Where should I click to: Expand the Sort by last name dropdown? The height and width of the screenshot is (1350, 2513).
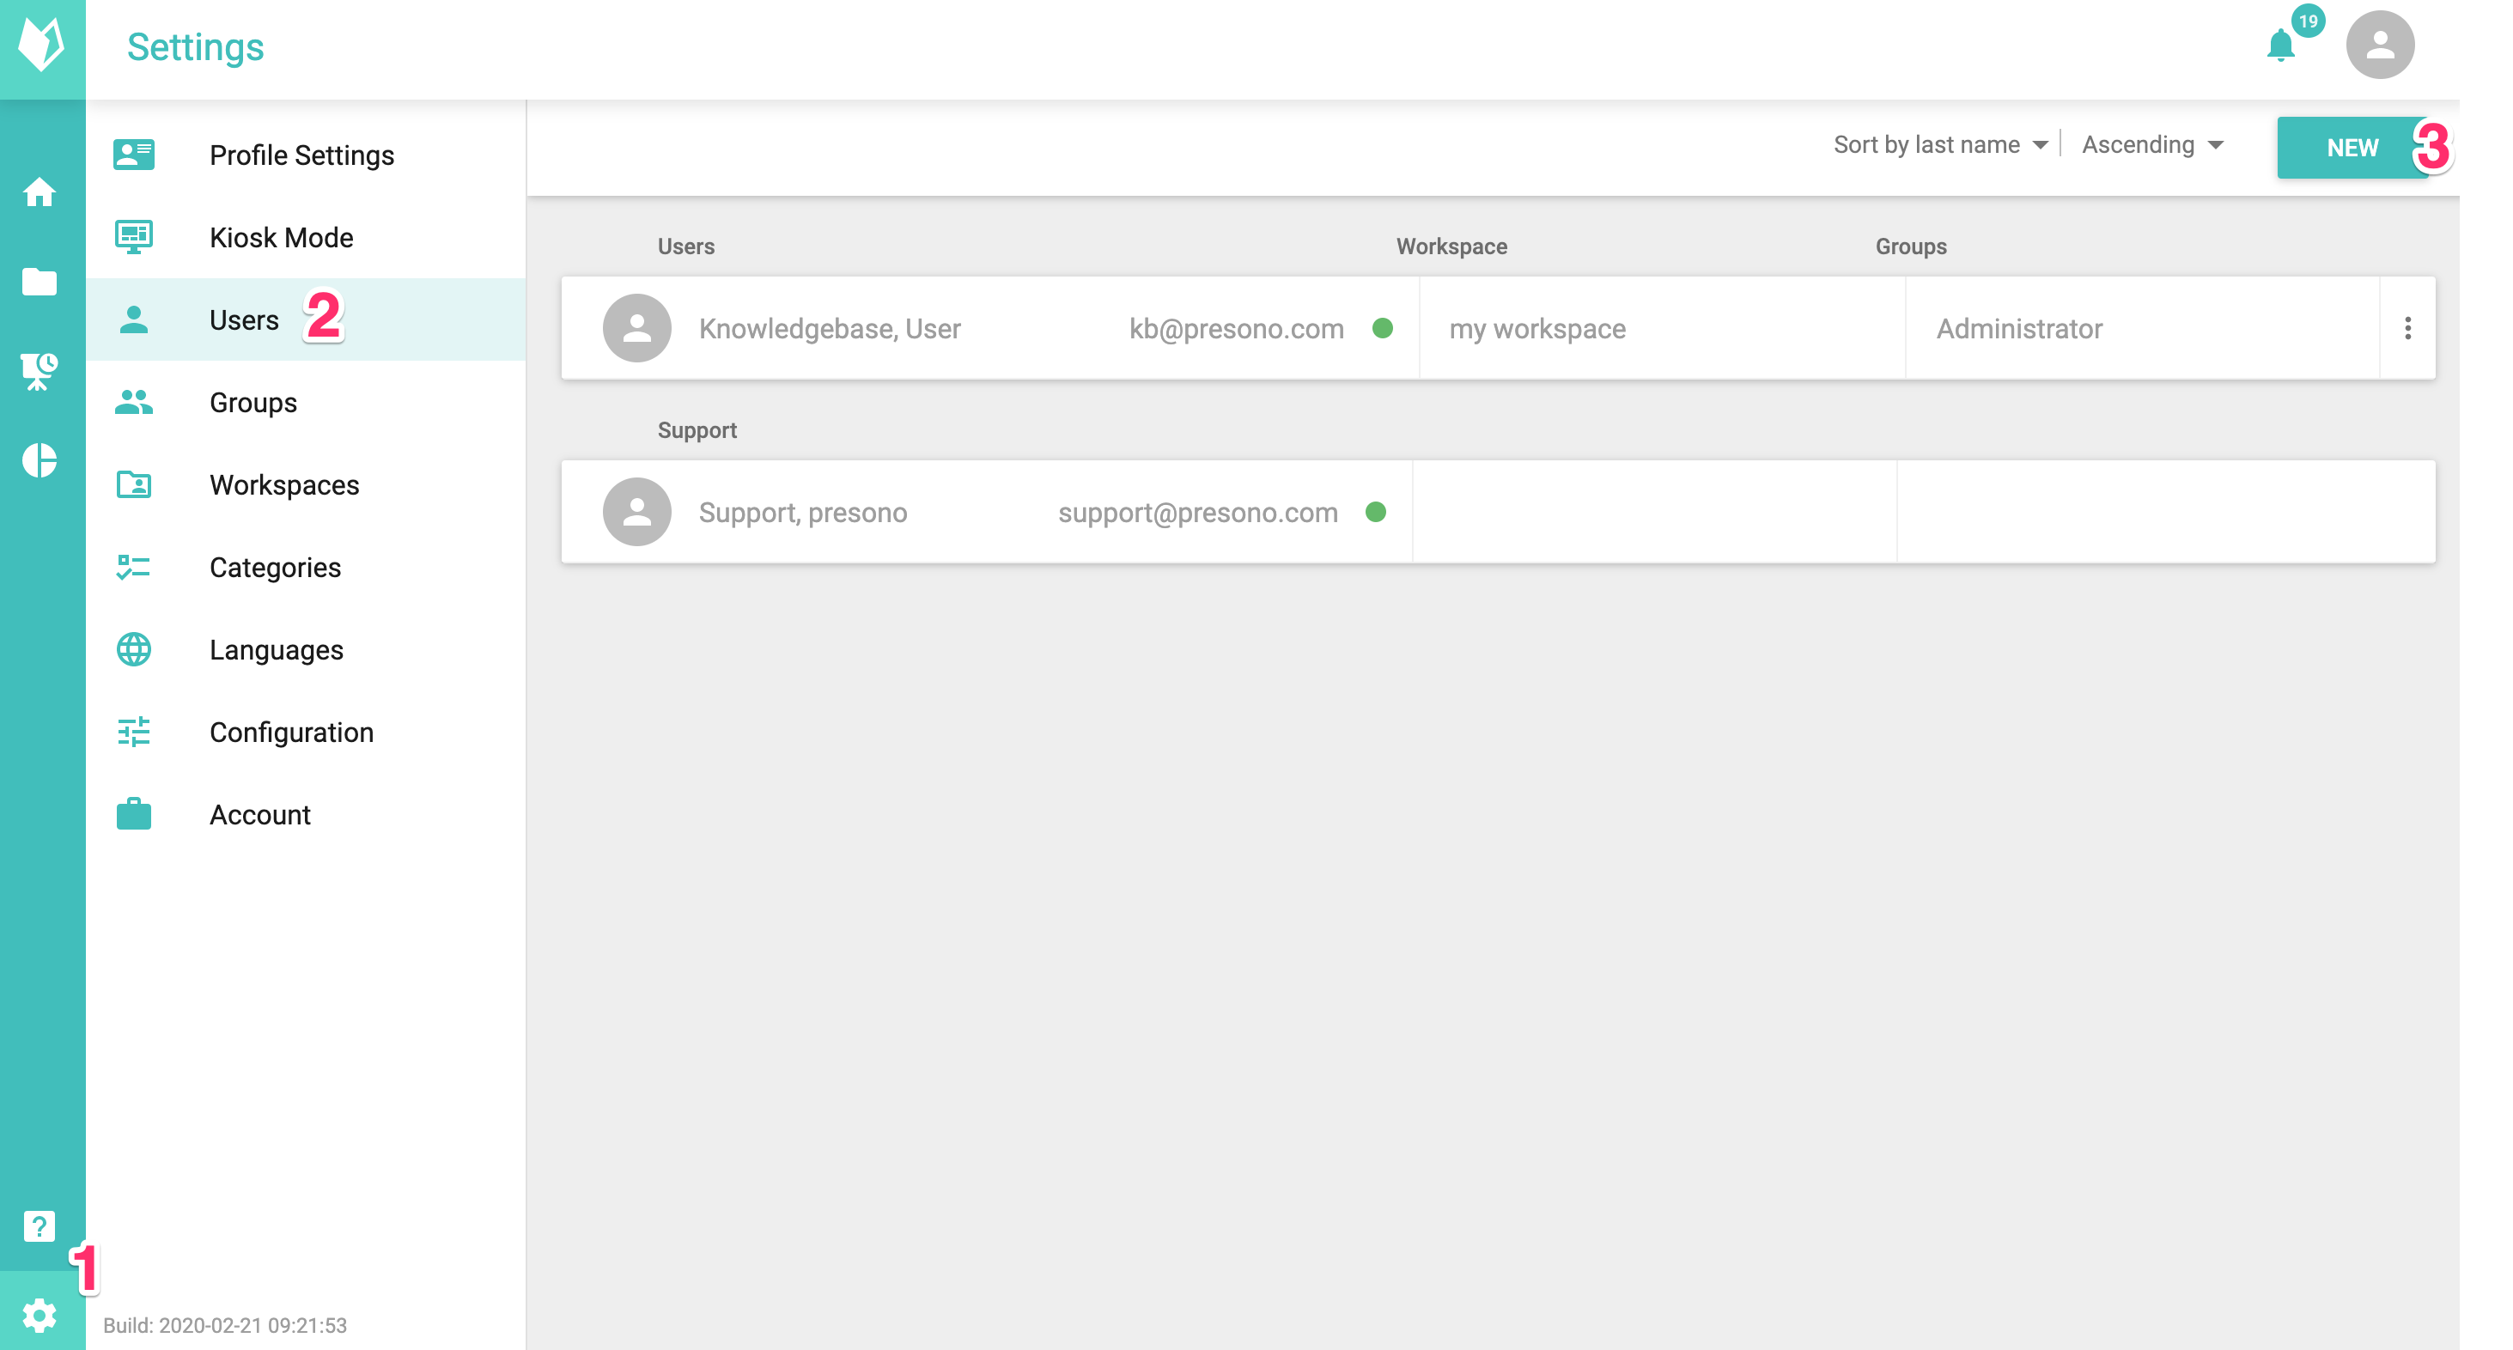point(1939,144)
